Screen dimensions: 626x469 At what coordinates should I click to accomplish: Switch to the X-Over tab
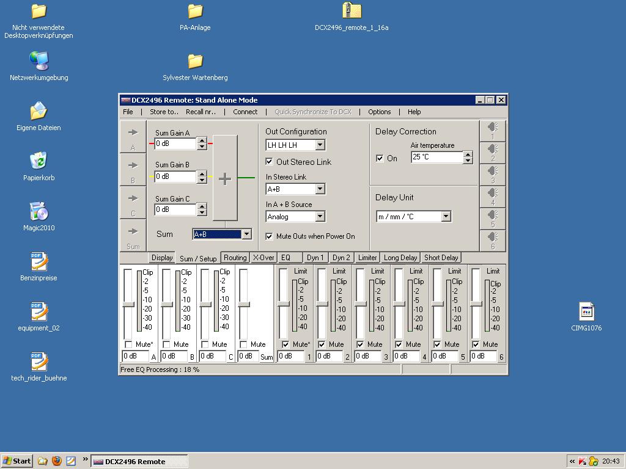(x=263, y=258)
